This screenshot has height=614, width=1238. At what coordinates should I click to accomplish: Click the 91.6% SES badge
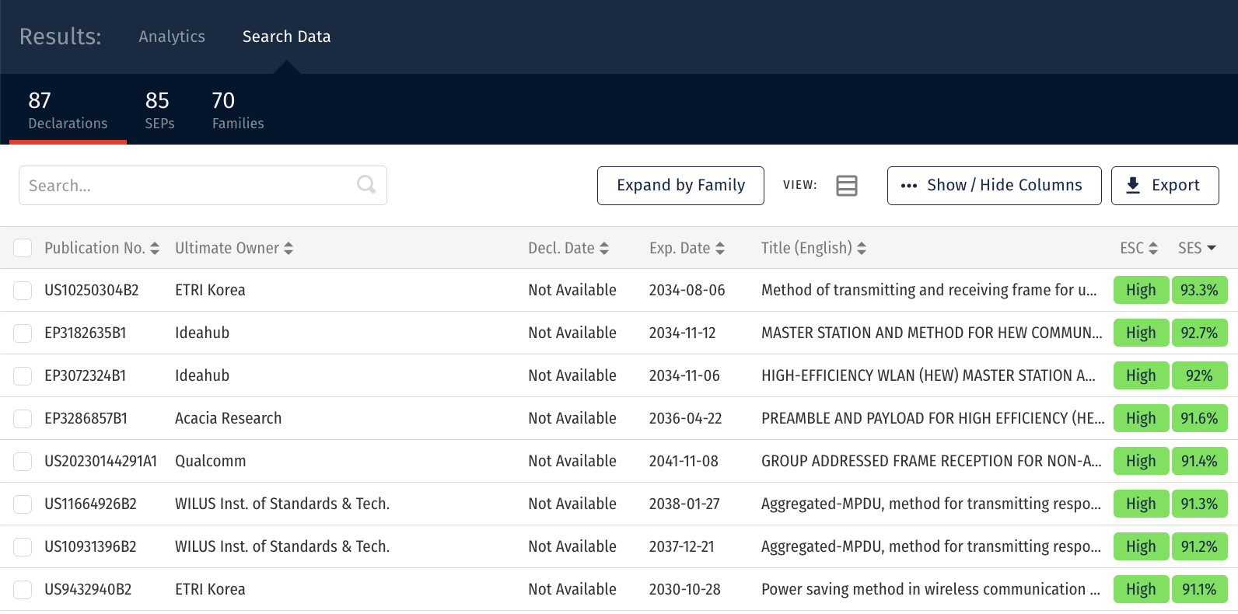pos(1199,418)
